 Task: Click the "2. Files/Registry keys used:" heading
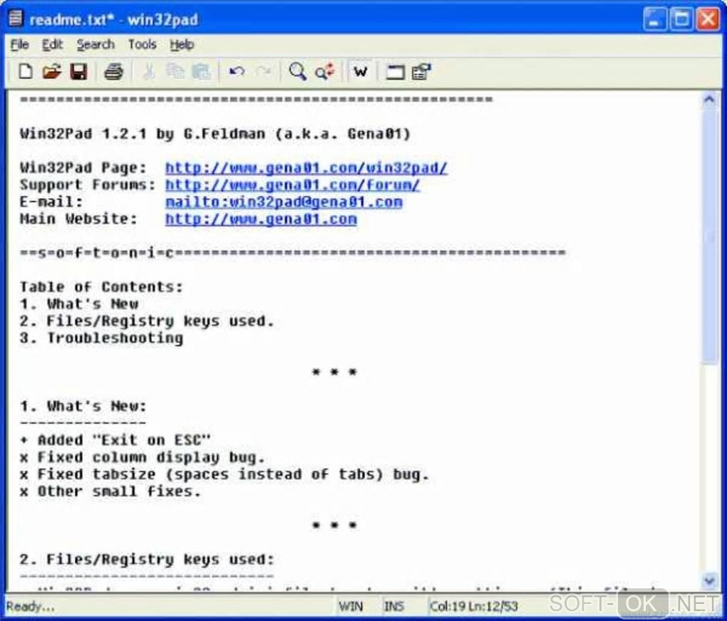[147, 559]
